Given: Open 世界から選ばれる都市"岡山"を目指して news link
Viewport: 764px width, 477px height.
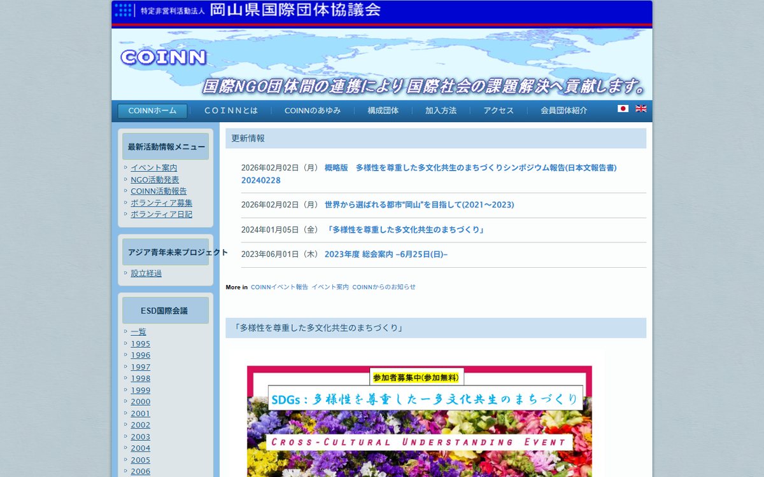Looking at the screenshot, I should point(420,205).
